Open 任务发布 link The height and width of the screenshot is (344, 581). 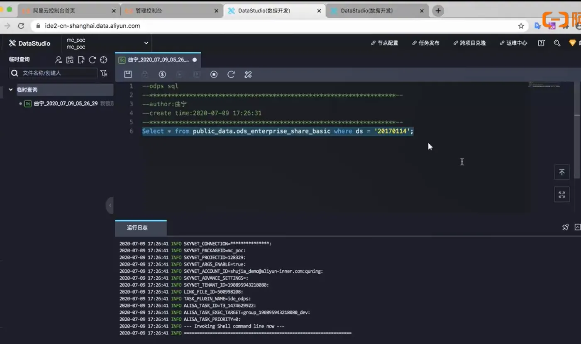(426, 43)
